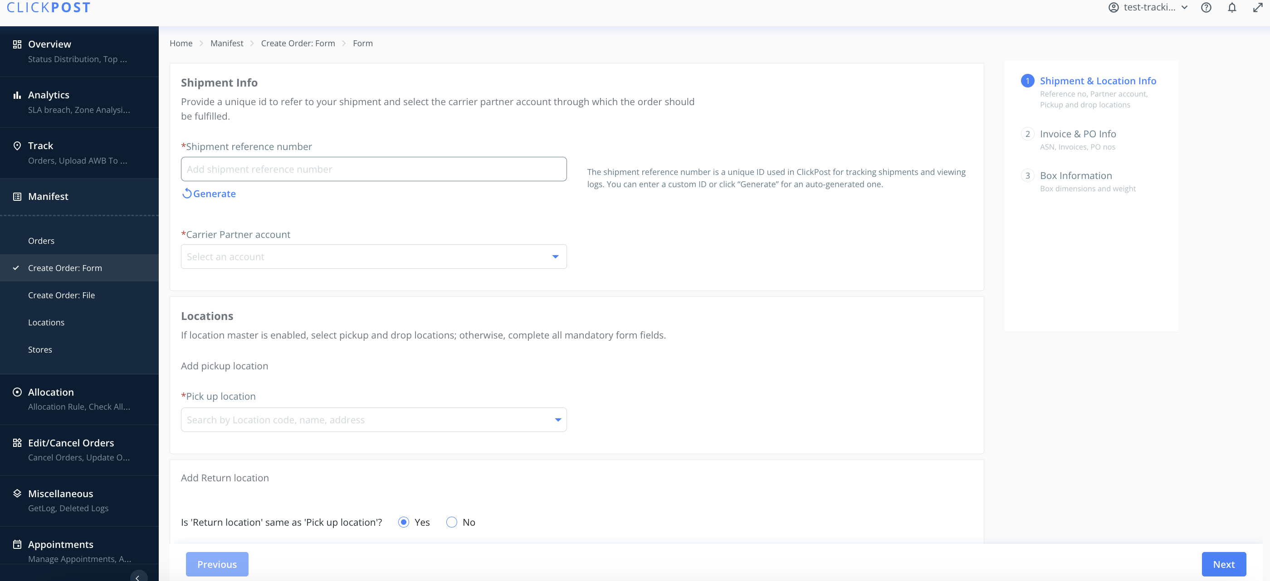1270x581 pixels.
Task: Click the Generate reference number link
Action: 209,194
